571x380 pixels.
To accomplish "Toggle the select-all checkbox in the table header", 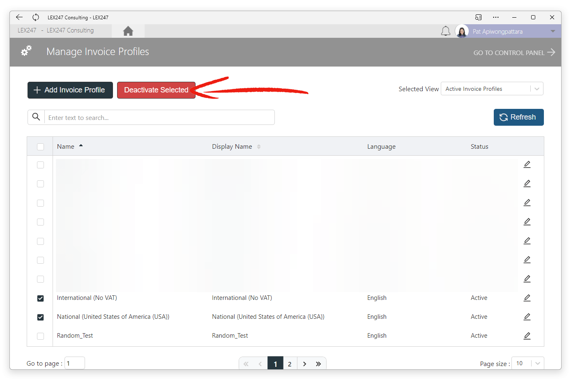I will click(x=40, y=147).
